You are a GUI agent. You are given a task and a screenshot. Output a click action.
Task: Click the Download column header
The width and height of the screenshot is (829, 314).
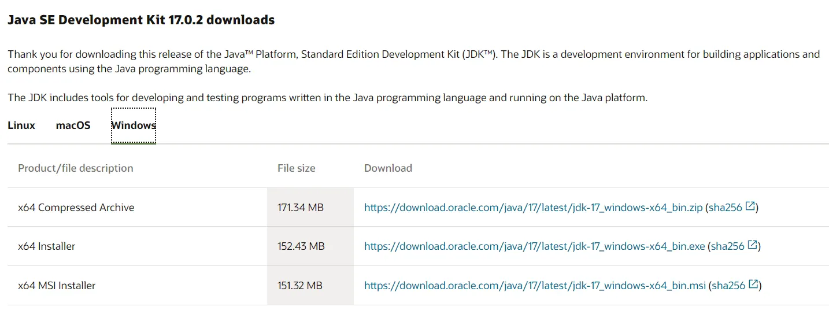pyautogui.click(x=388, y=168)
